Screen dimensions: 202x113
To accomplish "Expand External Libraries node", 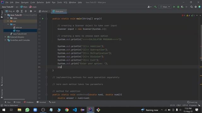I will [x=5, y=37].
